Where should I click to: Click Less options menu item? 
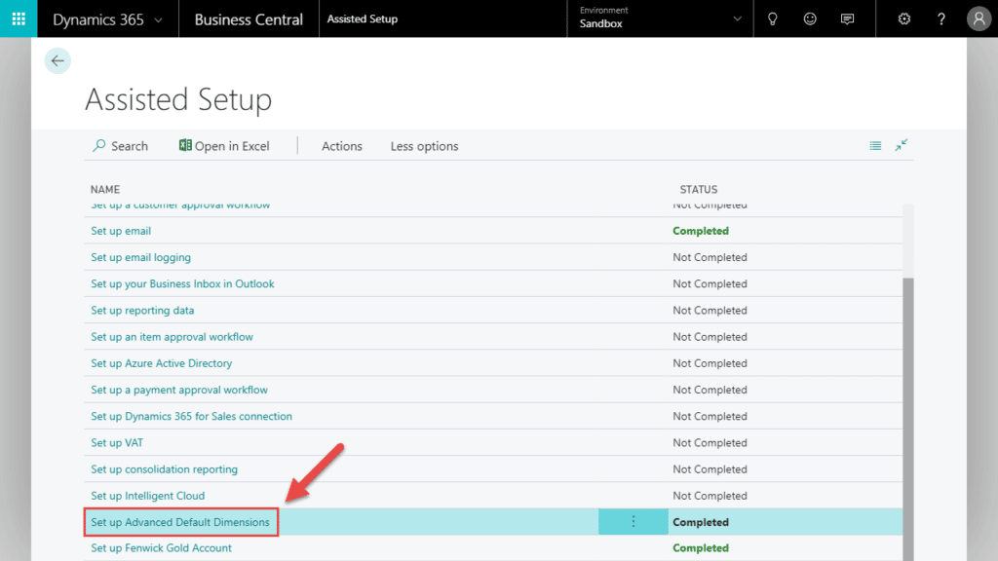tap(424, 146)
